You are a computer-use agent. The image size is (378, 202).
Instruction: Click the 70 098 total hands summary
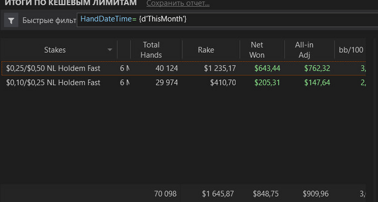(x=165, y=194)
